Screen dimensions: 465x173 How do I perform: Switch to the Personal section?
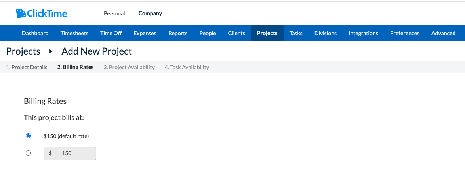pos(114,13)
